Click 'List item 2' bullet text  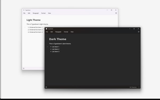click(56, 49)
